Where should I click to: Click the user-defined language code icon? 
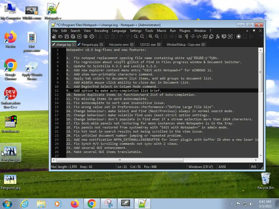[x=199, y=37]
